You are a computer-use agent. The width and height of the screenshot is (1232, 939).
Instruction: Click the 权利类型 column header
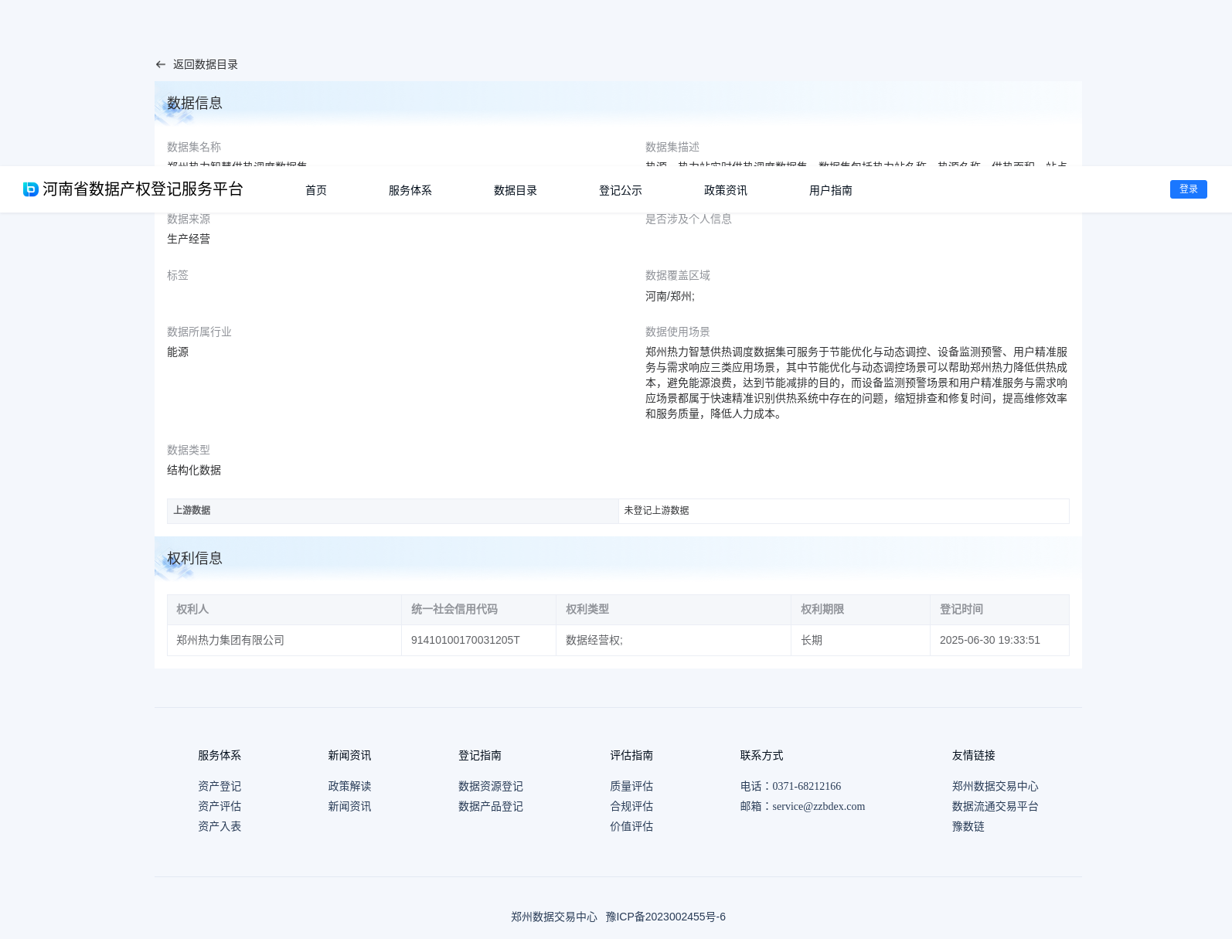(673, 609)
